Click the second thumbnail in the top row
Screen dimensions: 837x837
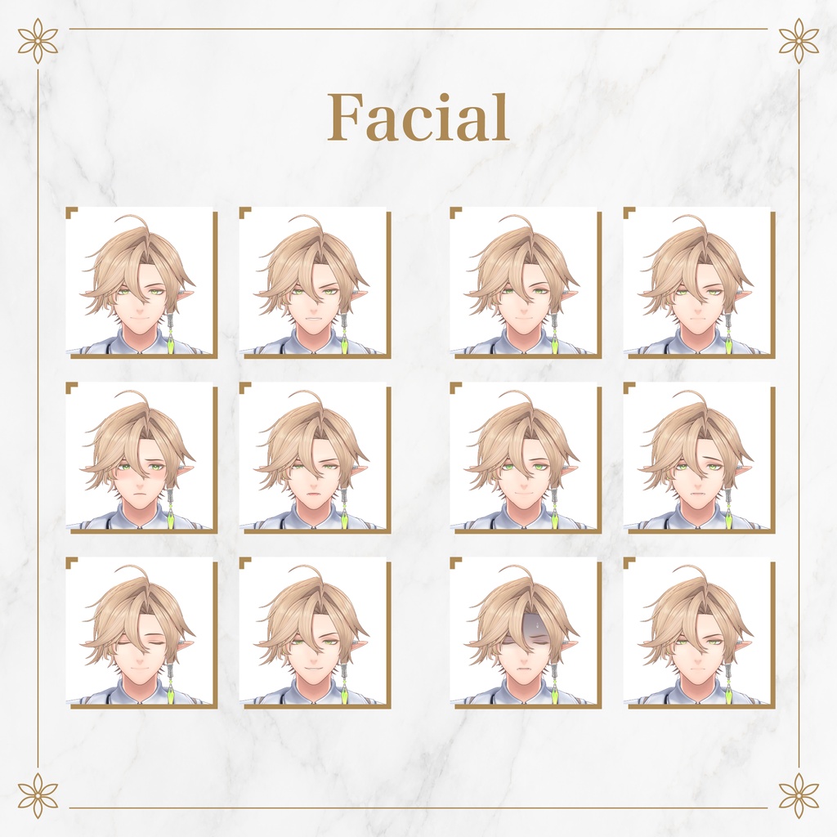click(315, 282)
